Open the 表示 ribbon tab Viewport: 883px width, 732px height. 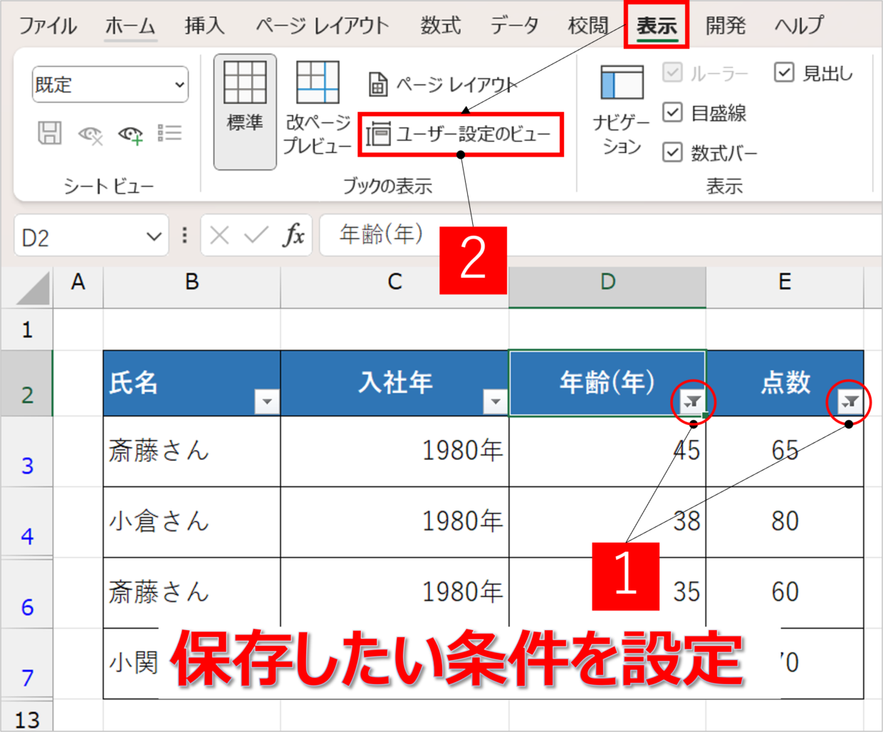(x=656, y=26)
